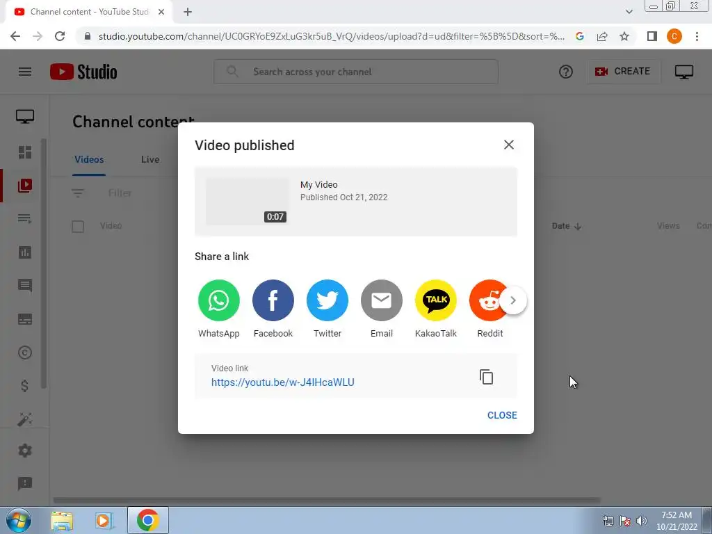Click the horizontal scrollbar of the page
Viewport: 712px width, 534px height.
tap(327, 500)
